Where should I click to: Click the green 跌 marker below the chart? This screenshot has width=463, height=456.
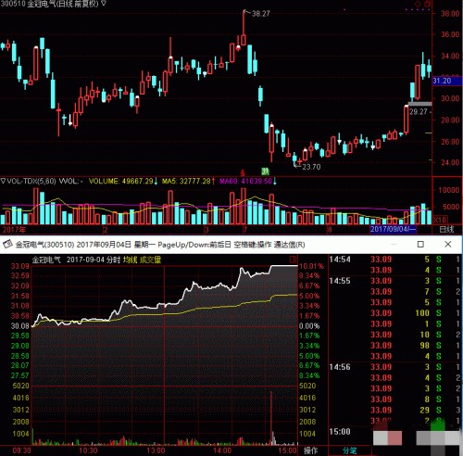(x=265, y=171)
